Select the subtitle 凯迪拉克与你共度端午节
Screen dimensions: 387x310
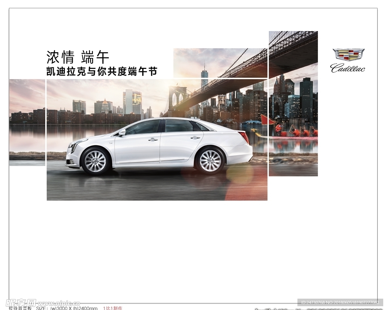point(102,72)
